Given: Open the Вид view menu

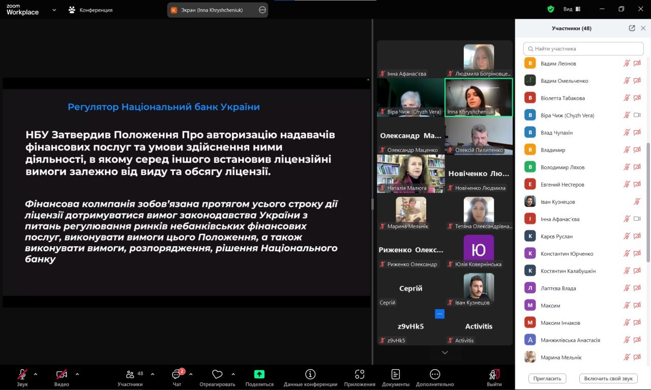Looking at the screenshot, I should [572, 9].
